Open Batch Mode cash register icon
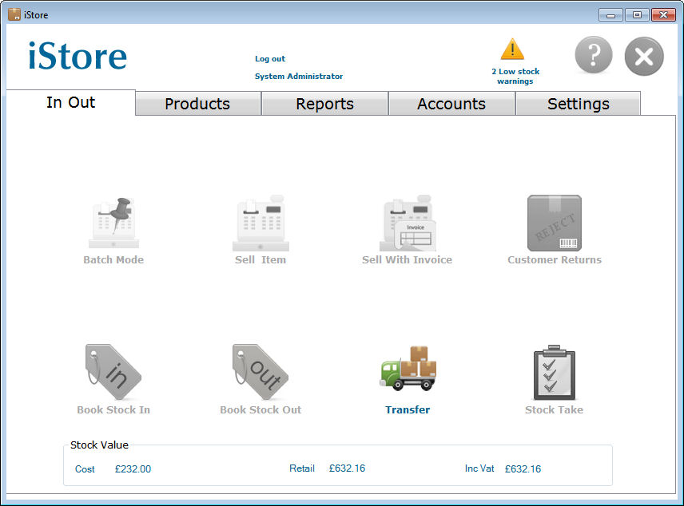The height and width of the screenshot is (506, 684). [113, 223]
